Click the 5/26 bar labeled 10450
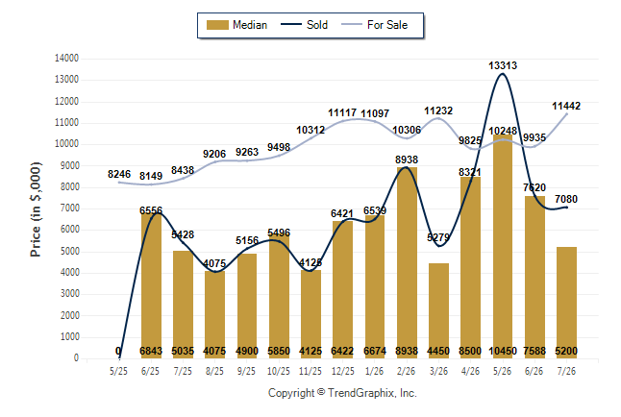 tap(503, 246)
